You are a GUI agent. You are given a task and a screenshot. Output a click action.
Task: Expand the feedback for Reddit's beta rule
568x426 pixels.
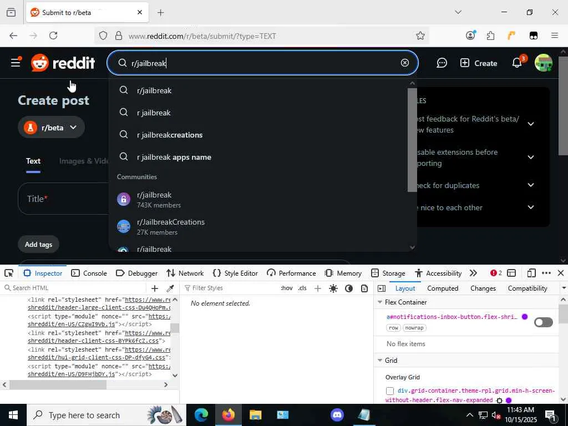coord(531,124)
